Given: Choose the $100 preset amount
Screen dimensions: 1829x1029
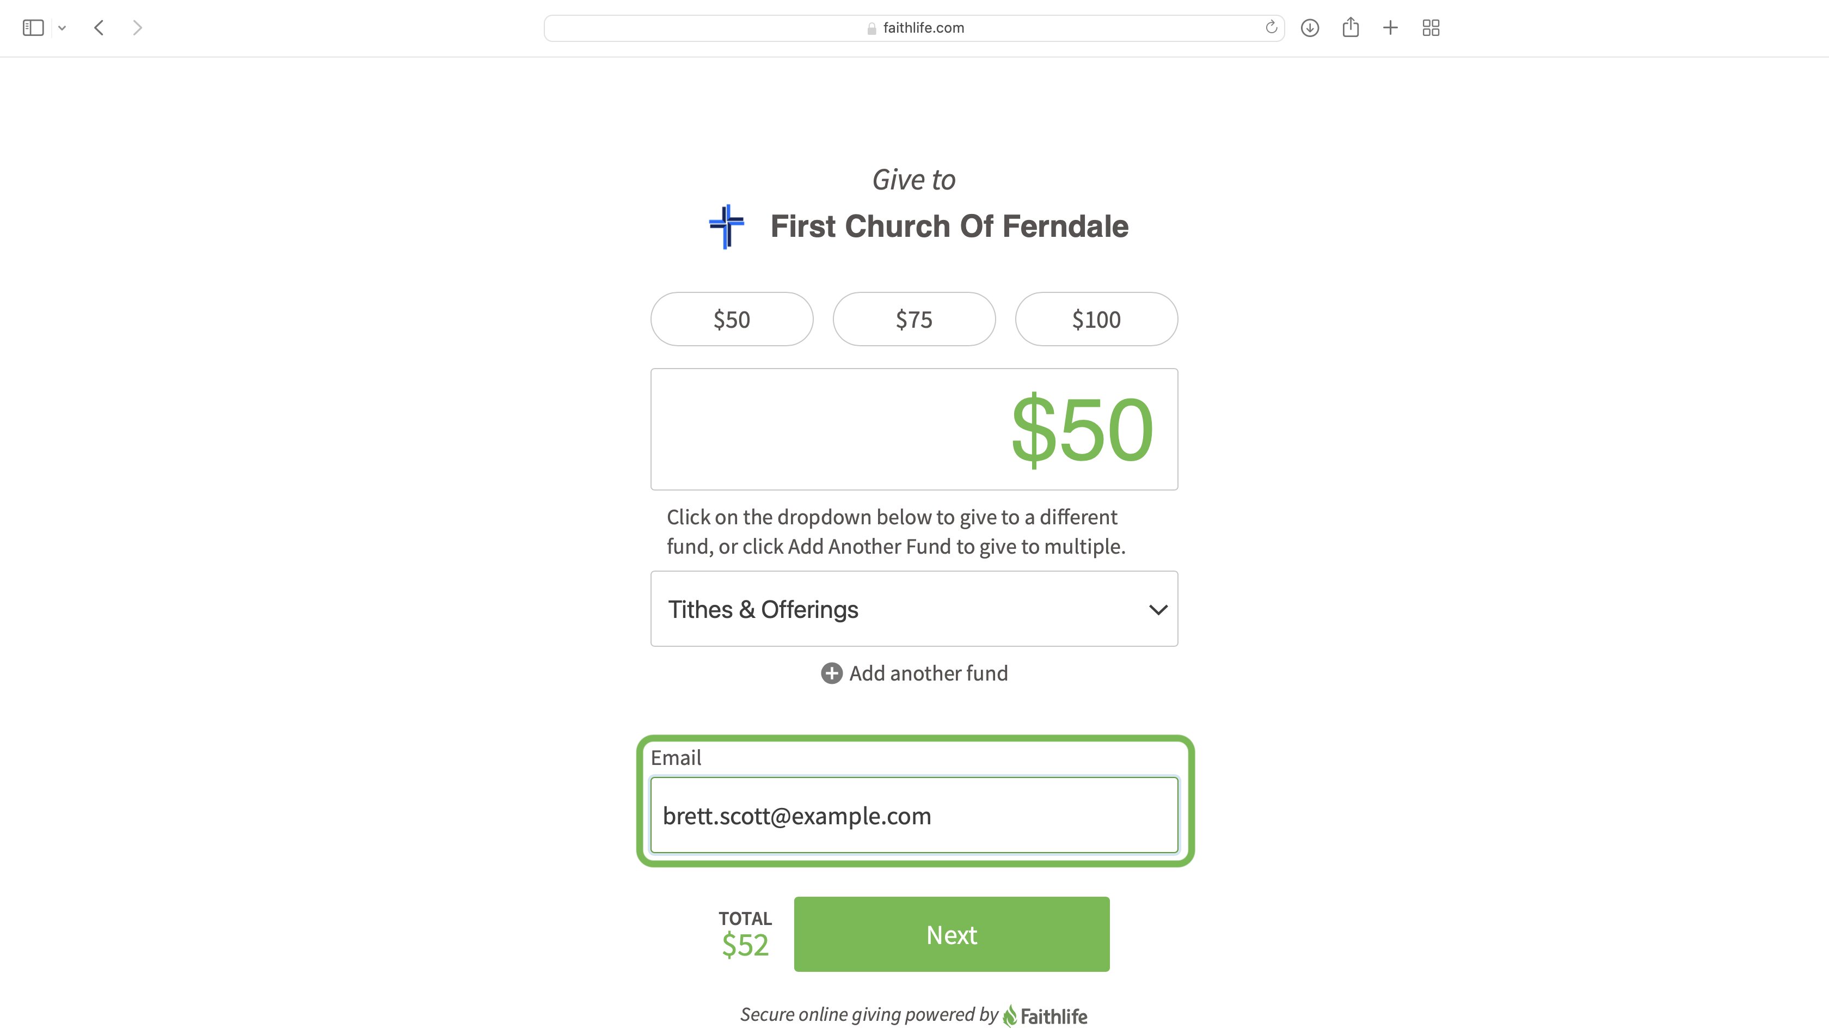Looking at the screenshot, I should pos(1096,319).
